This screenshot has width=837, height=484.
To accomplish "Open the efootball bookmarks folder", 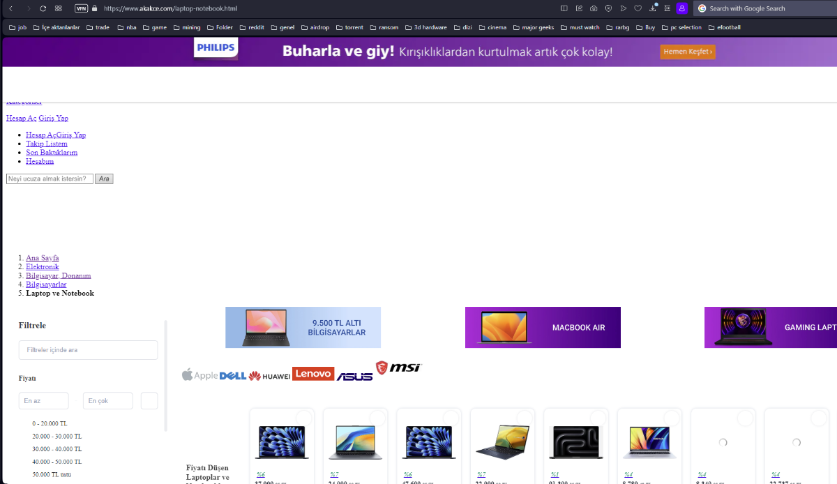I will (724, 27).
